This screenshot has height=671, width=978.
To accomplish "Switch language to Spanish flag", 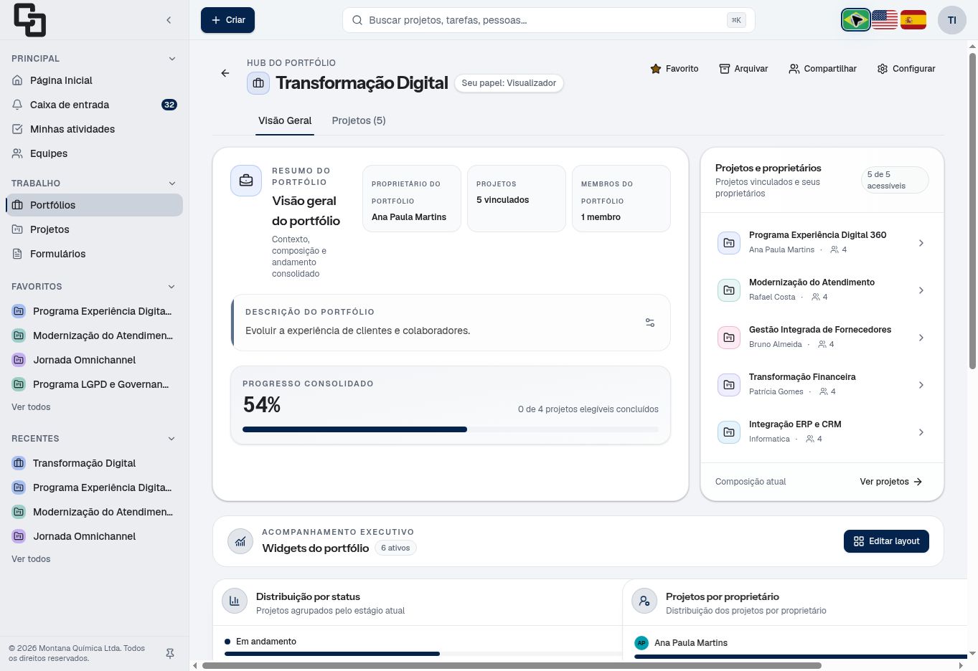I will [x=913, y=20].
